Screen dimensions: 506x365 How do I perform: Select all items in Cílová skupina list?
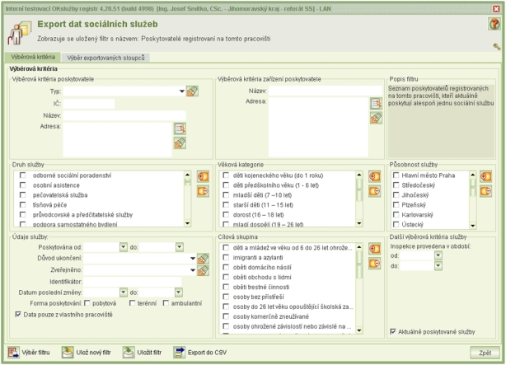point(374,249)
